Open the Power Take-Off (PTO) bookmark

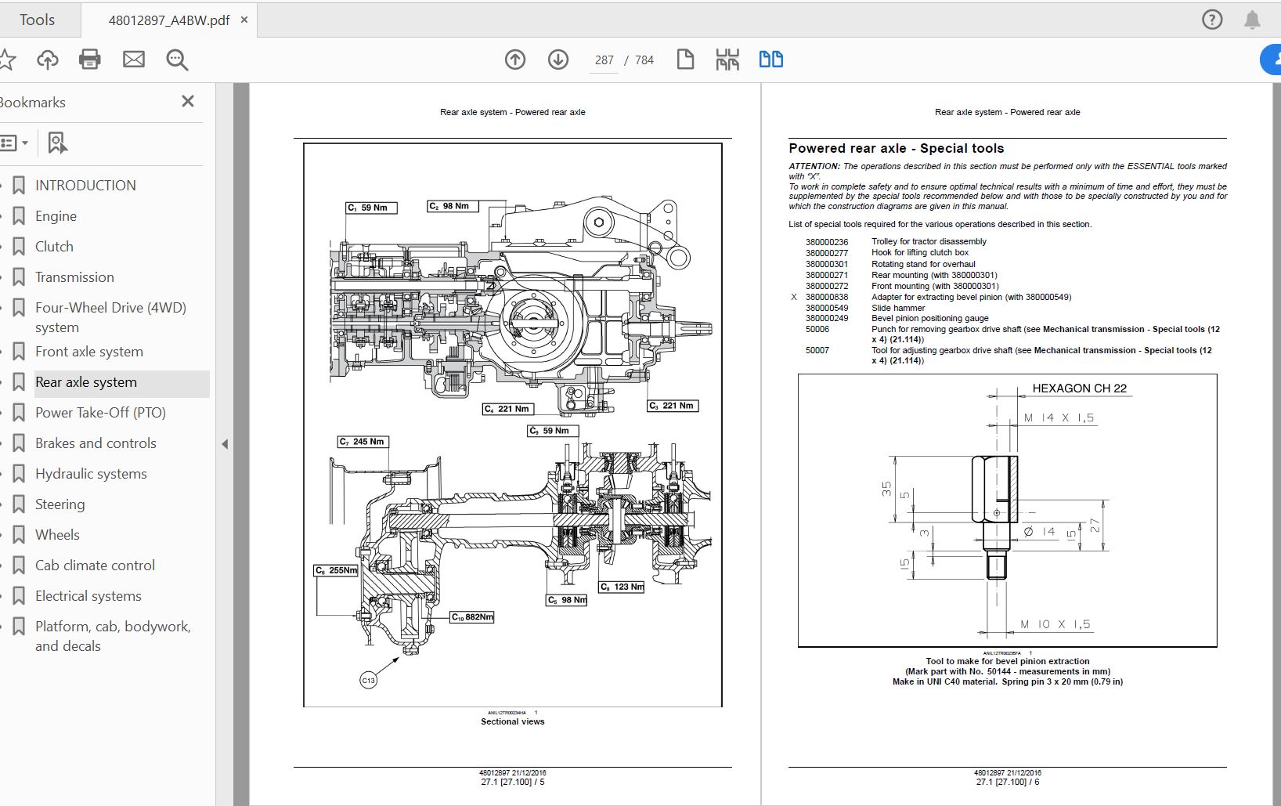100,413
